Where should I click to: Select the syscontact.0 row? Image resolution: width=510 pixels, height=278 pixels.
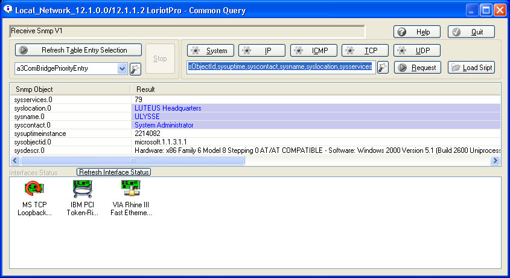[x=255, y=125]
